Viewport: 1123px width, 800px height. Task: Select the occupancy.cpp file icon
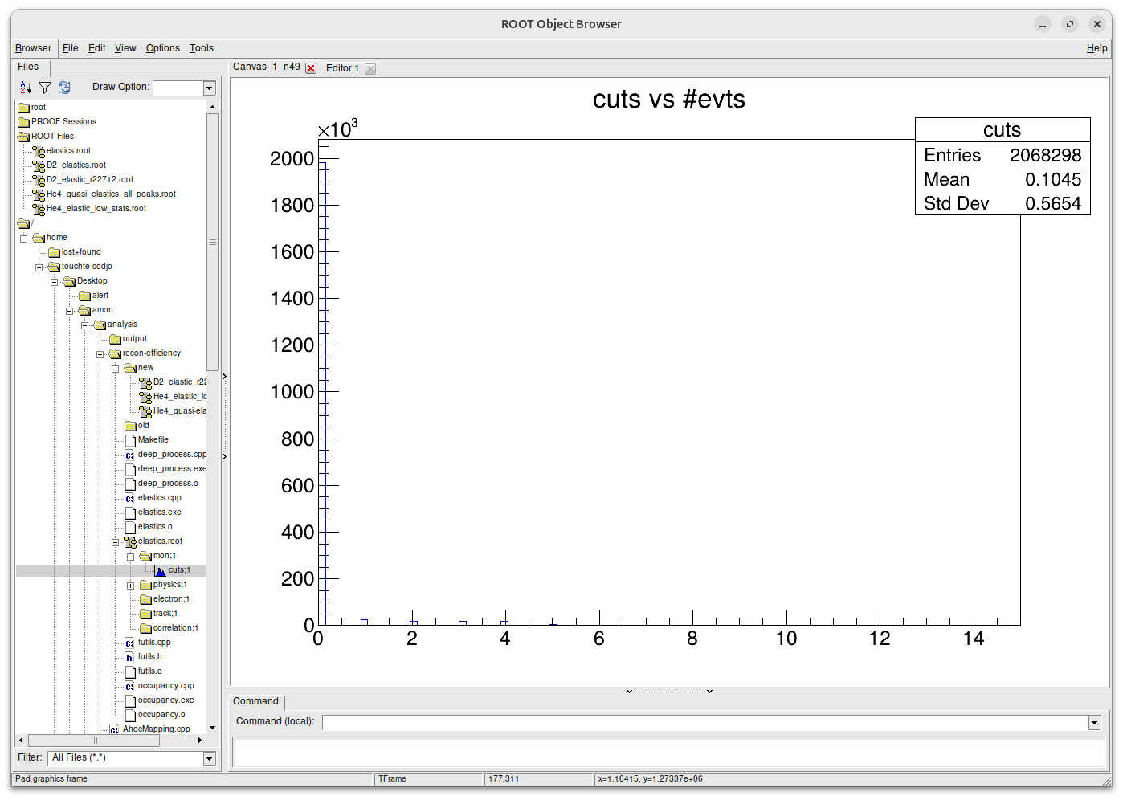[x=130, y=686]
